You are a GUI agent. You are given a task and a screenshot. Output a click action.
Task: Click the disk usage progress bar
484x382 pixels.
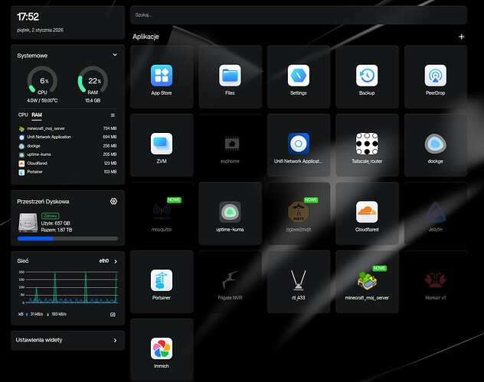[x=67, y=238]
